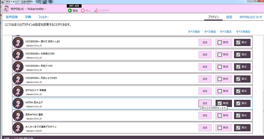Click the avatar icon of みくみくまうす plugin
Screen dimensions: 264x139
coord(18,128)
